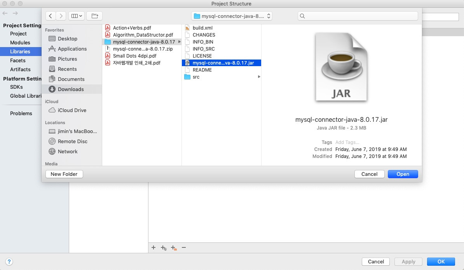Click the plus add-root icon
Viewport: 464px width, 270px height.
[x=154, y=247]
